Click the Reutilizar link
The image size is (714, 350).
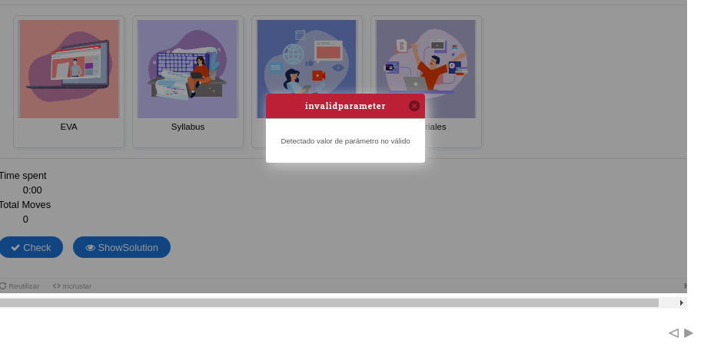[x=19, y=286]
